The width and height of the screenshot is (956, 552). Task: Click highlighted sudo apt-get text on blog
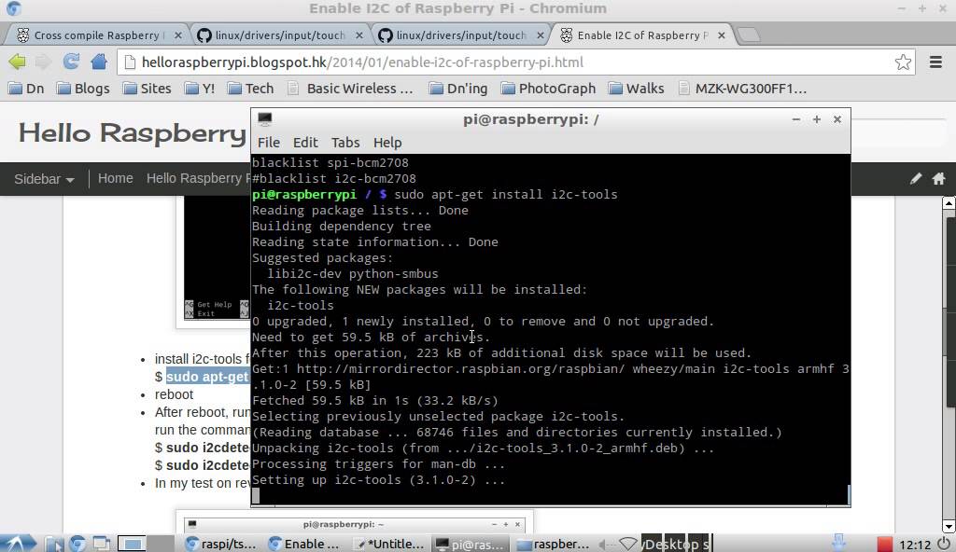[x=207, y=377]
